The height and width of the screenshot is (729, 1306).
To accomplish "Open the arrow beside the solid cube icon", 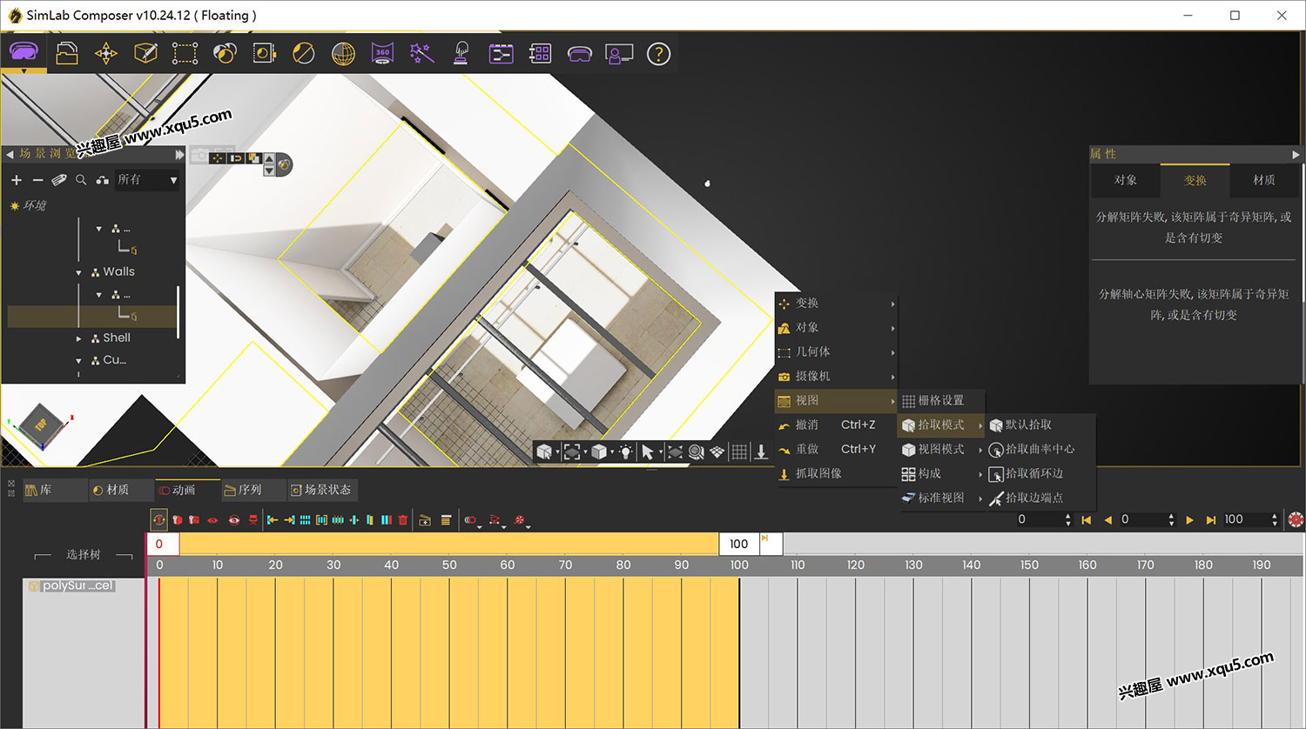I will 612,451.
